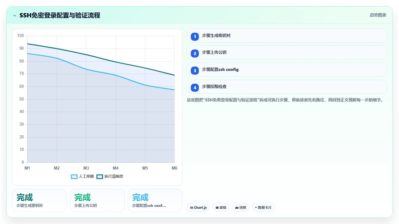Click the M2 x-axis label
The width and height of the screenshot is (399, 224).
point(57,168)
